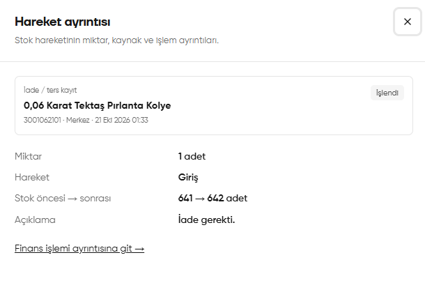Click the İade / ters kayıt label
Screen dimensions: 425x308
[x=50, y=90]
